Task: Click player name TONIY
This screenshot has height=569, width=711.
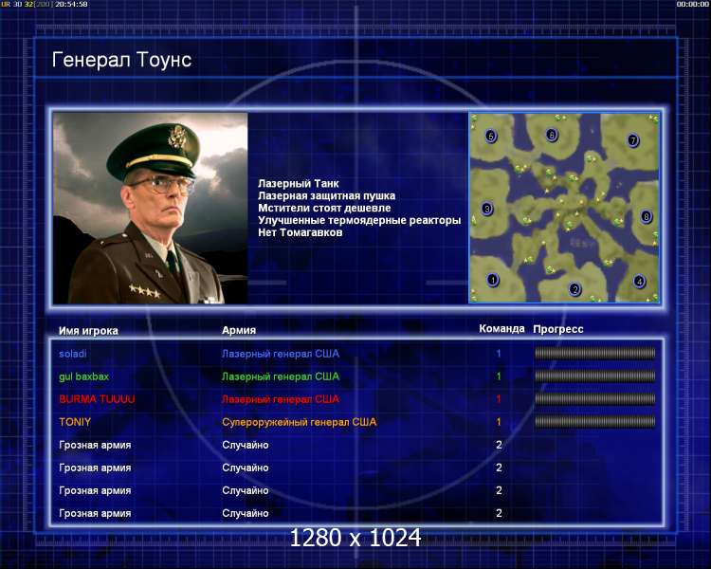Action: (75, 422)
